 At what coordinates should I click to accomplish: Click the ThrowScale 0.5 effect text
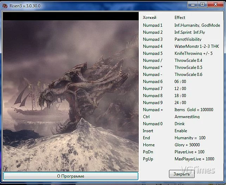coord(188,68)
